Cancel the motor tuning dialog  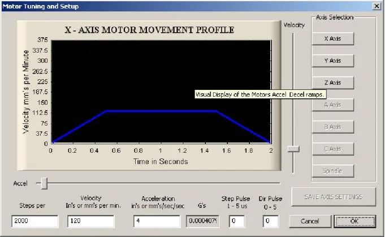310,221
